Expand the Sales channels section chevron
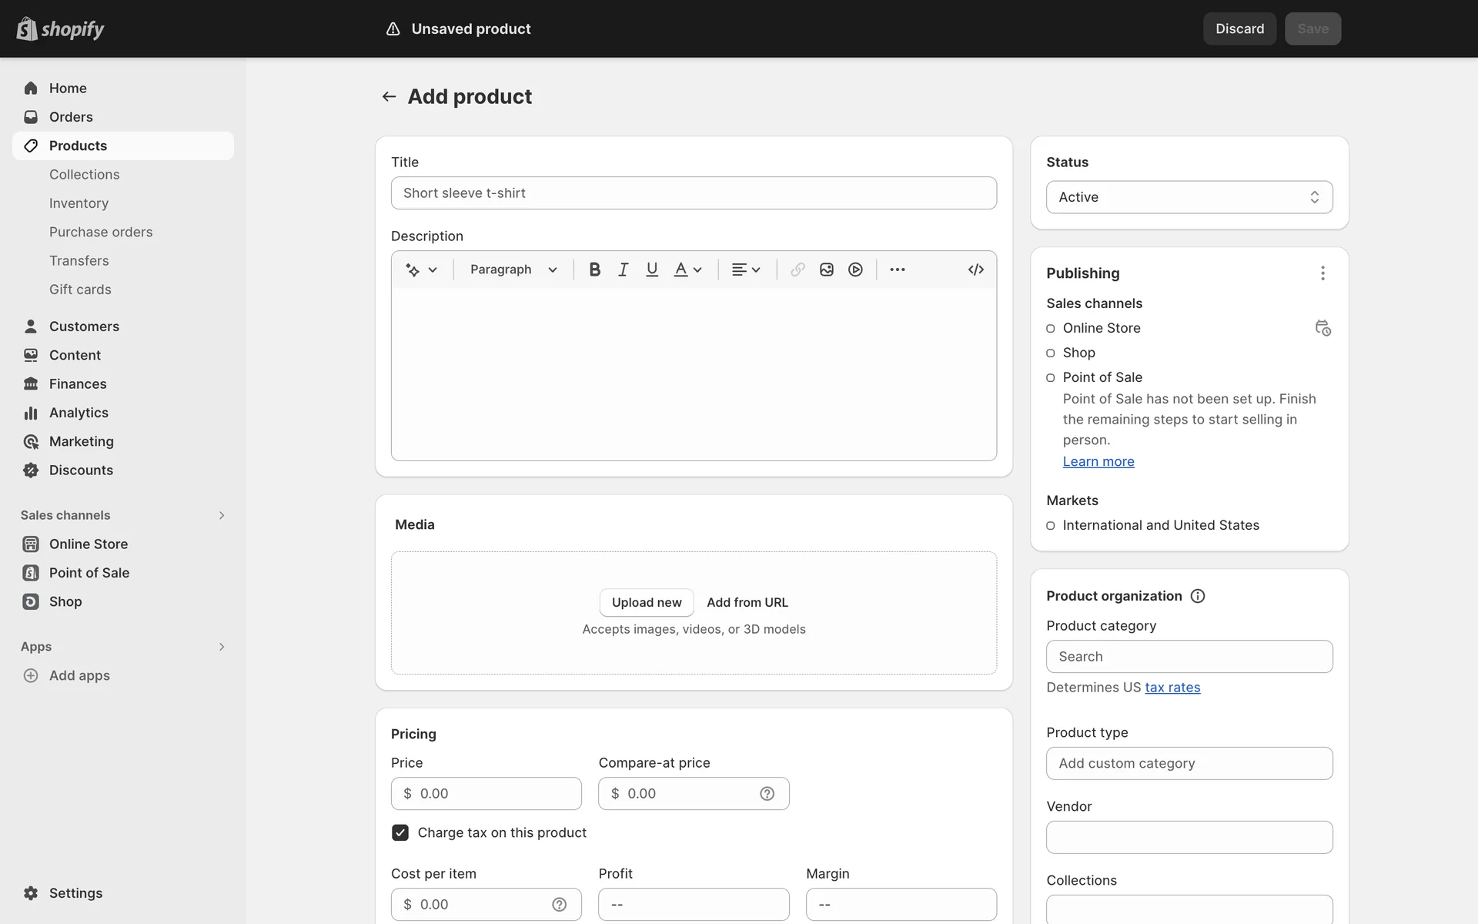 (x=222, y=515)
